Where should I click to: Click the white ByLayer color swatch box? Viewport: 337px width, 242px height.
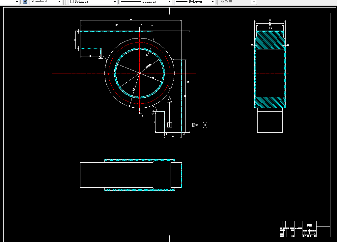coord(72,2)
